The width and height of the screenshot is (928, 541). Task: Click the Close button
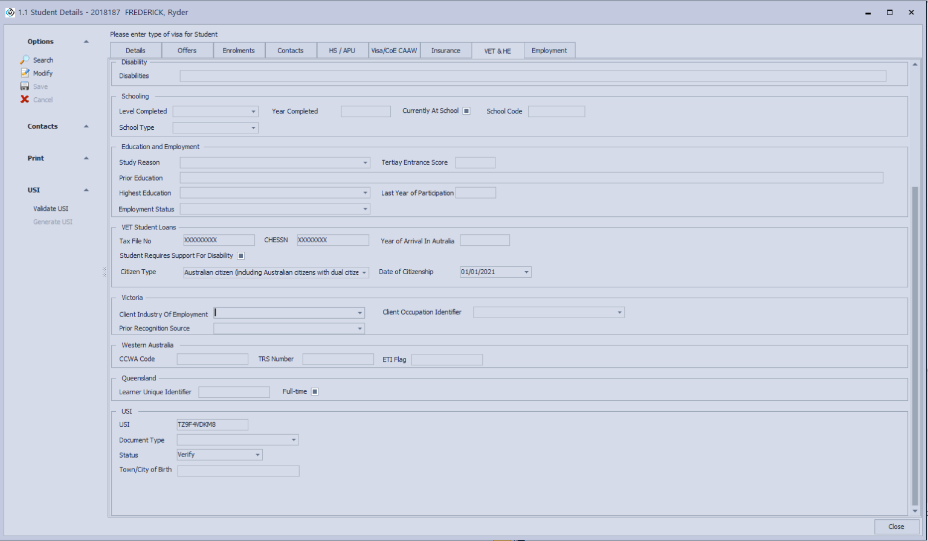[x=896, y=526]
